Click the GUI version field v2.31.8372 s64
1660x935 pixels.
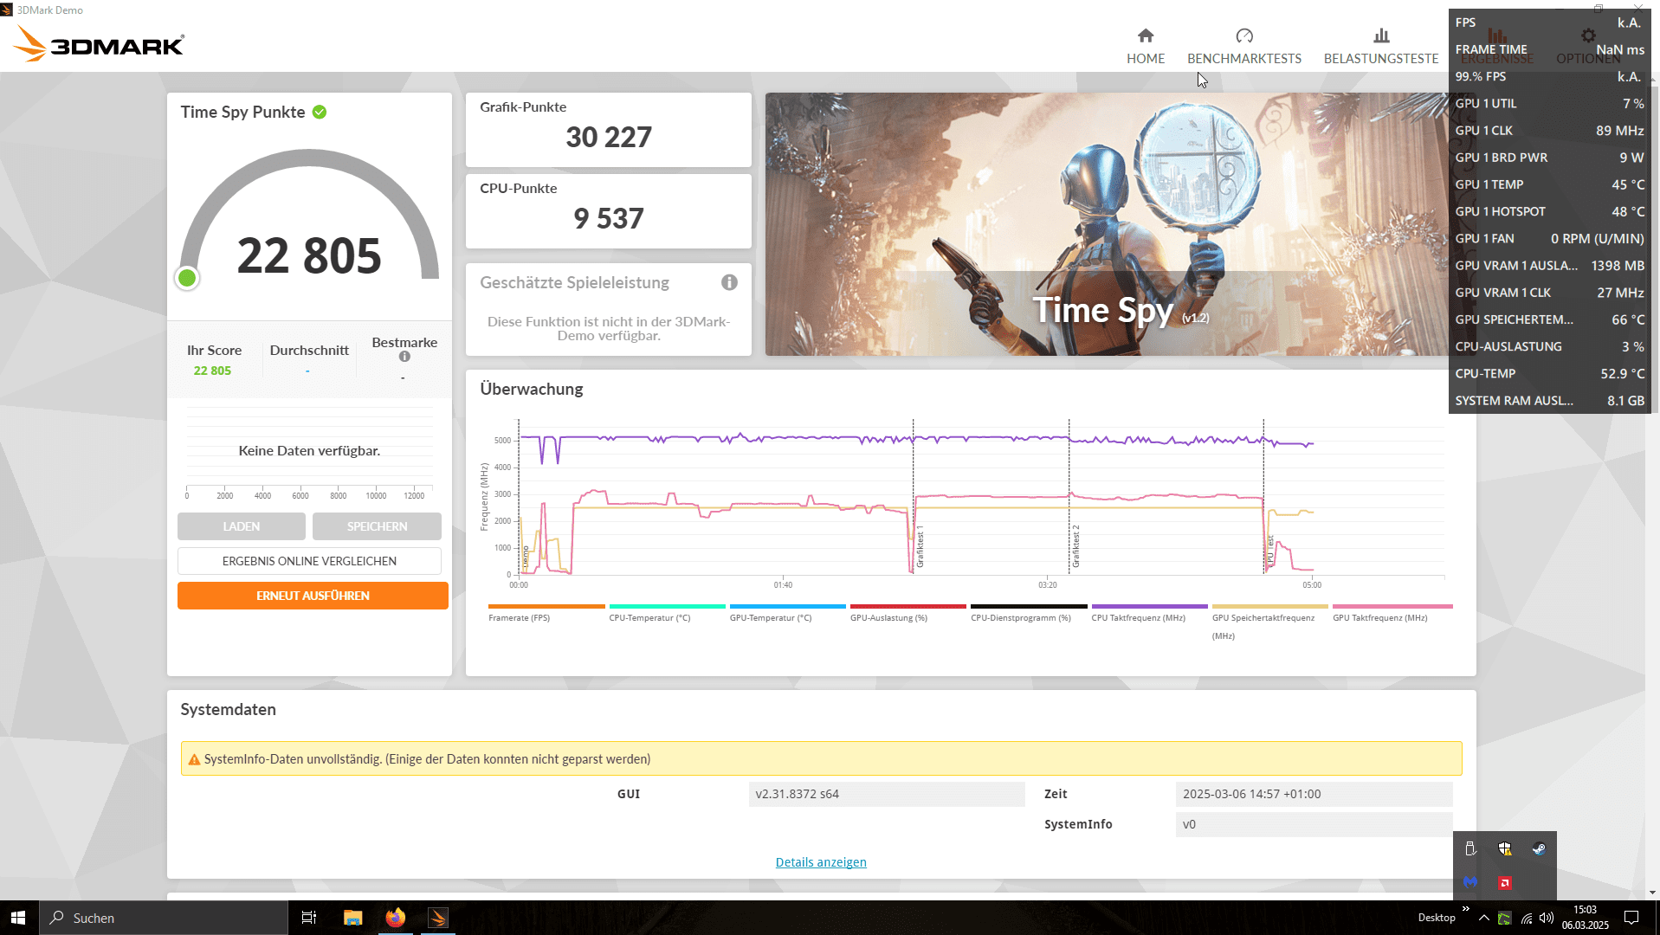tap(887, 794)
